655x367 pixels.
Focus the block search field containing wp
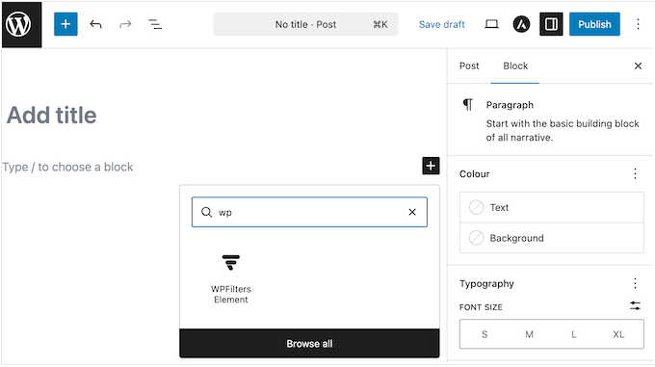(309, 212)
